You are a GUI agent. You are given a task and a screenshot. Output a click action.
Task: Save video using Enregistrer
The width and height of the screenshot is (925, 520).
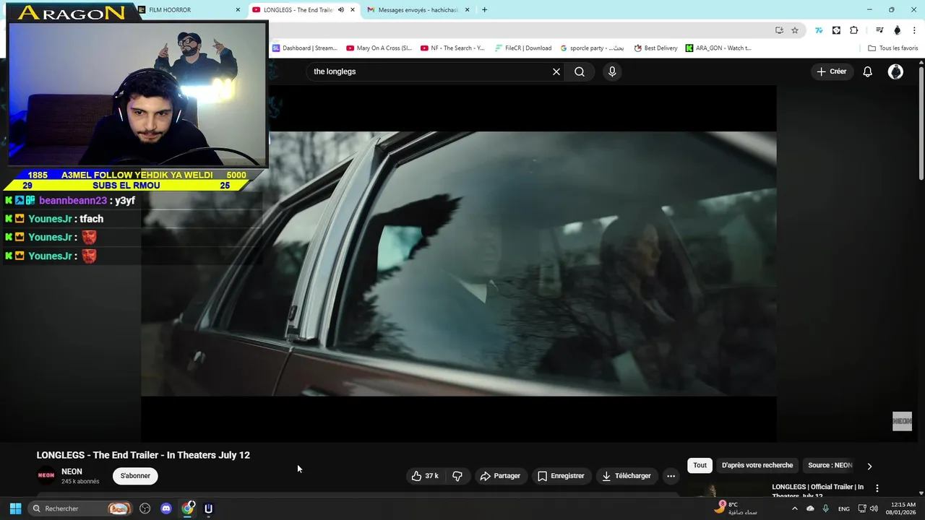[x=561, y=476]
